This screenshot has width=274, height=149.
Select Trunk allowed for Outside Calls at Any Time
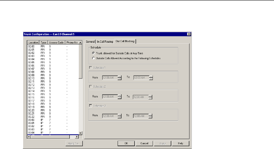click(x=93, y=53)
